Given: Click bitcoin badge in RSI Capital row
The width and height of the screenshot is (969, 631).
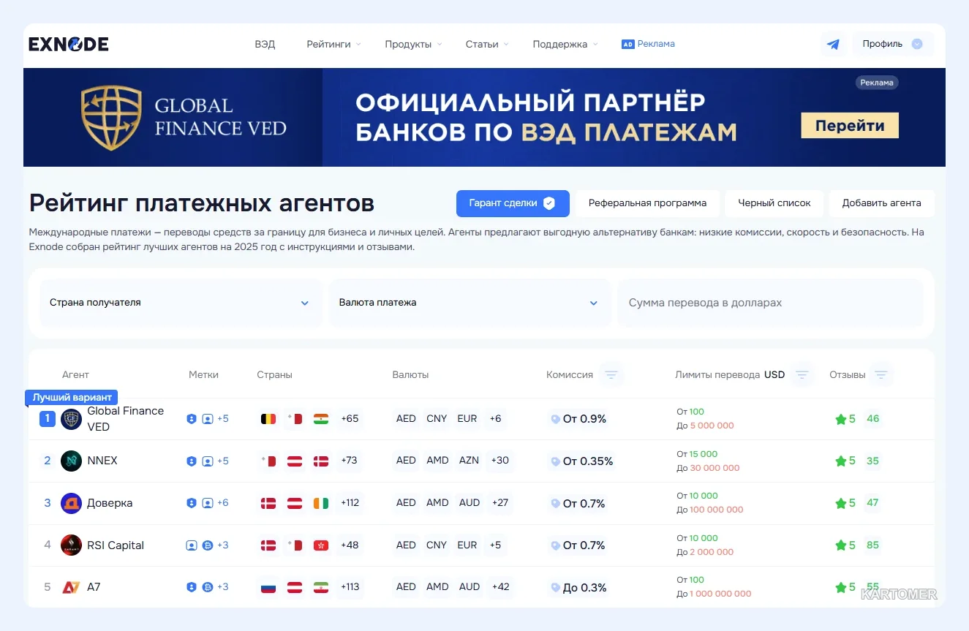Looking at the screenshot, I should (208, 545).
